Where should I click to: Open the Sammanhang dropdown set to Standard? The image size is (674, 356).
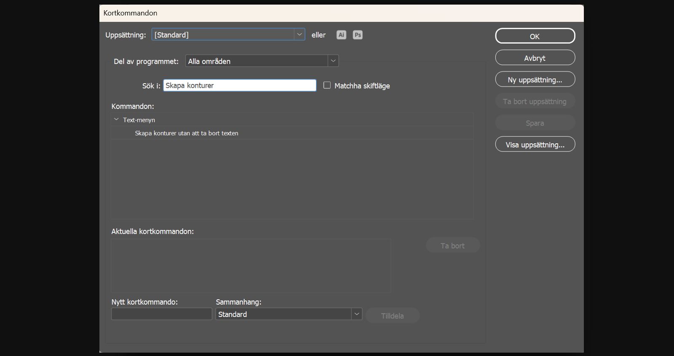pos(289,314)
